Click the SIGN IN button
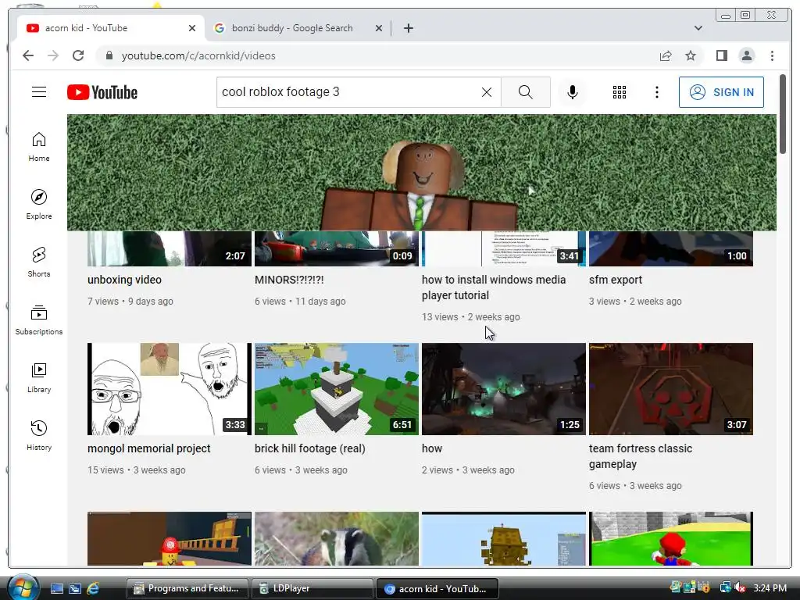 721,92
